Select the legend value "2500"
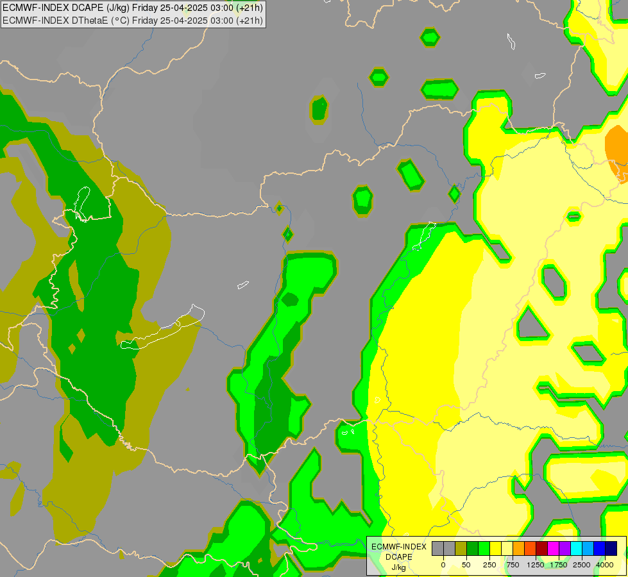 pyautogui.click(x=582, y=565)
